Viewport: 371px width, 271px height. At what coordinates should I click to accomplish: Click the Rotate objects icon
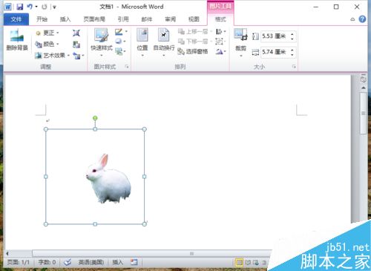219,51
